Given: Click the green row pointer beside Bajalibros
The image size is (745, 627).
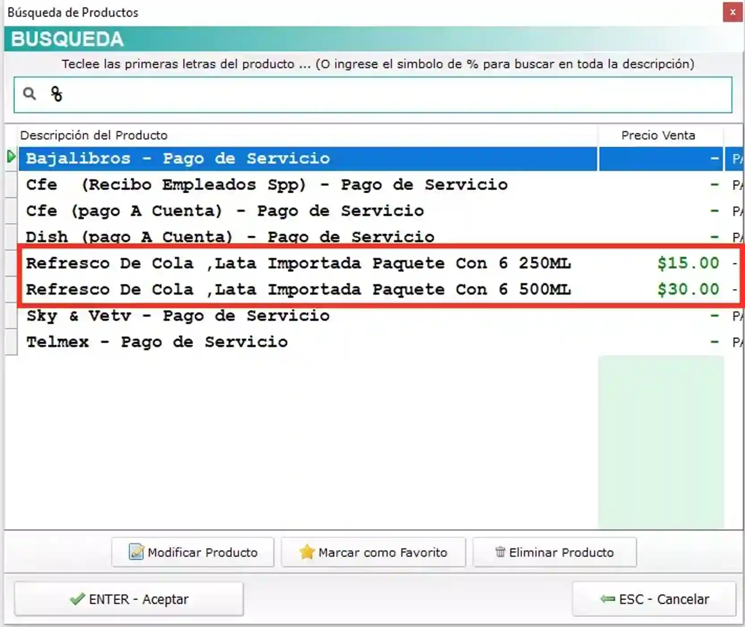Looking at the screenshot, I should coord(11,157).
